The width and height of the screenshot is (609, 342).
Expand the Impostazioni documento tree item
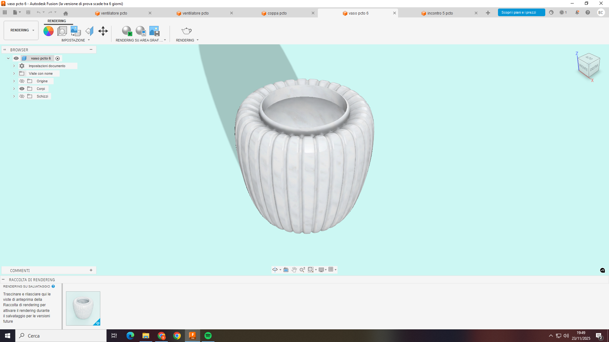coord(14,66)
